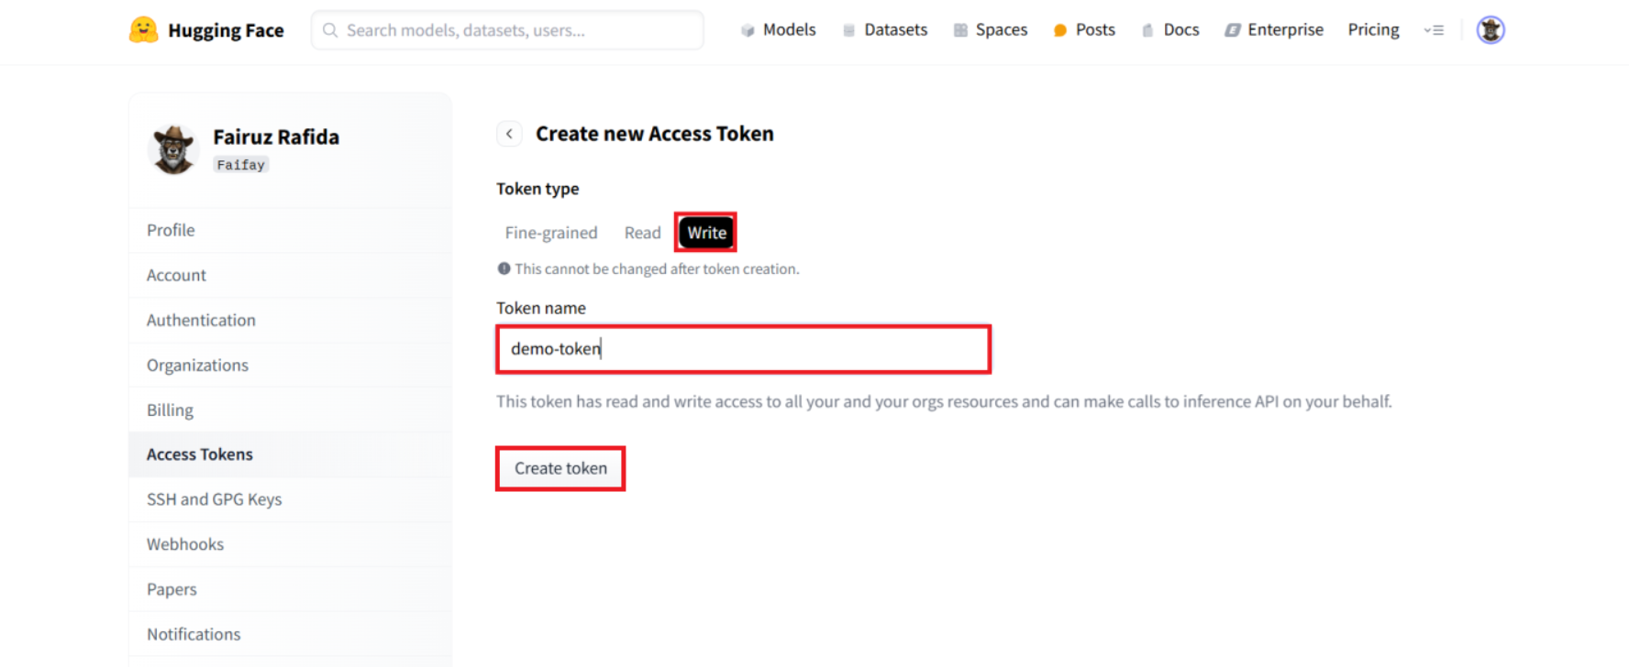1629x667 pixels.
Task: Click the Fairuz Rafida profile picture
Action: pyautogui.click(x=173, y=149)
